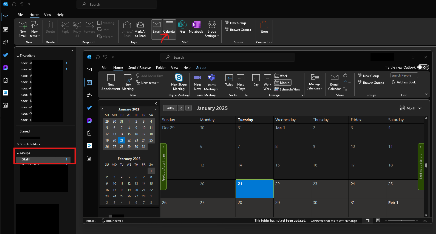
Task: Toggle the Try the new Outlook switch
Action: tap(423, 67)
